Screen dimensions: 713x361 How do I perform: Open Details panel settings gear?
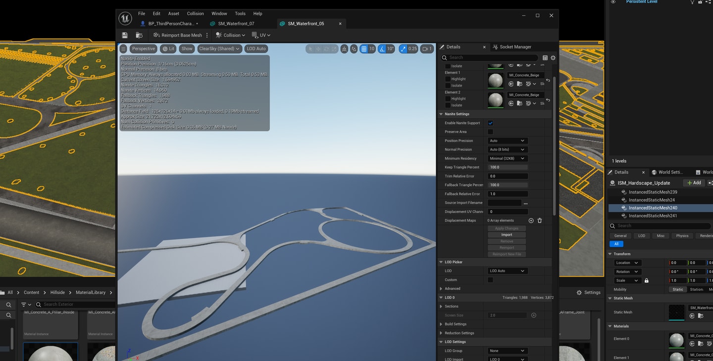(x=553, y=58)
